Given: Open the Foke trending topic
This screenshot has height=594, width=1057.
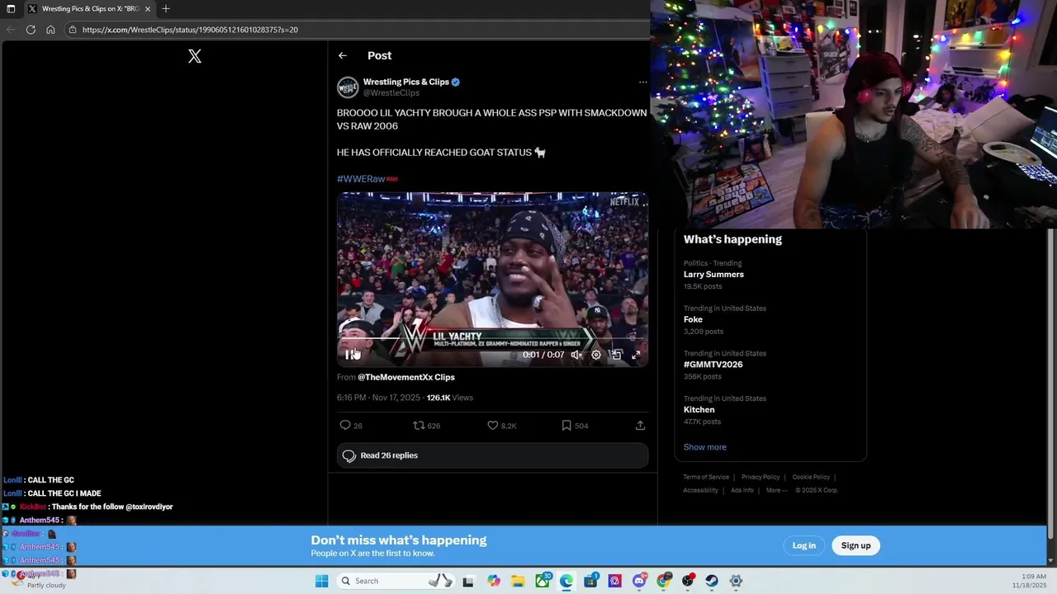Looking at the screenshot, I should [x=693, y=319].
